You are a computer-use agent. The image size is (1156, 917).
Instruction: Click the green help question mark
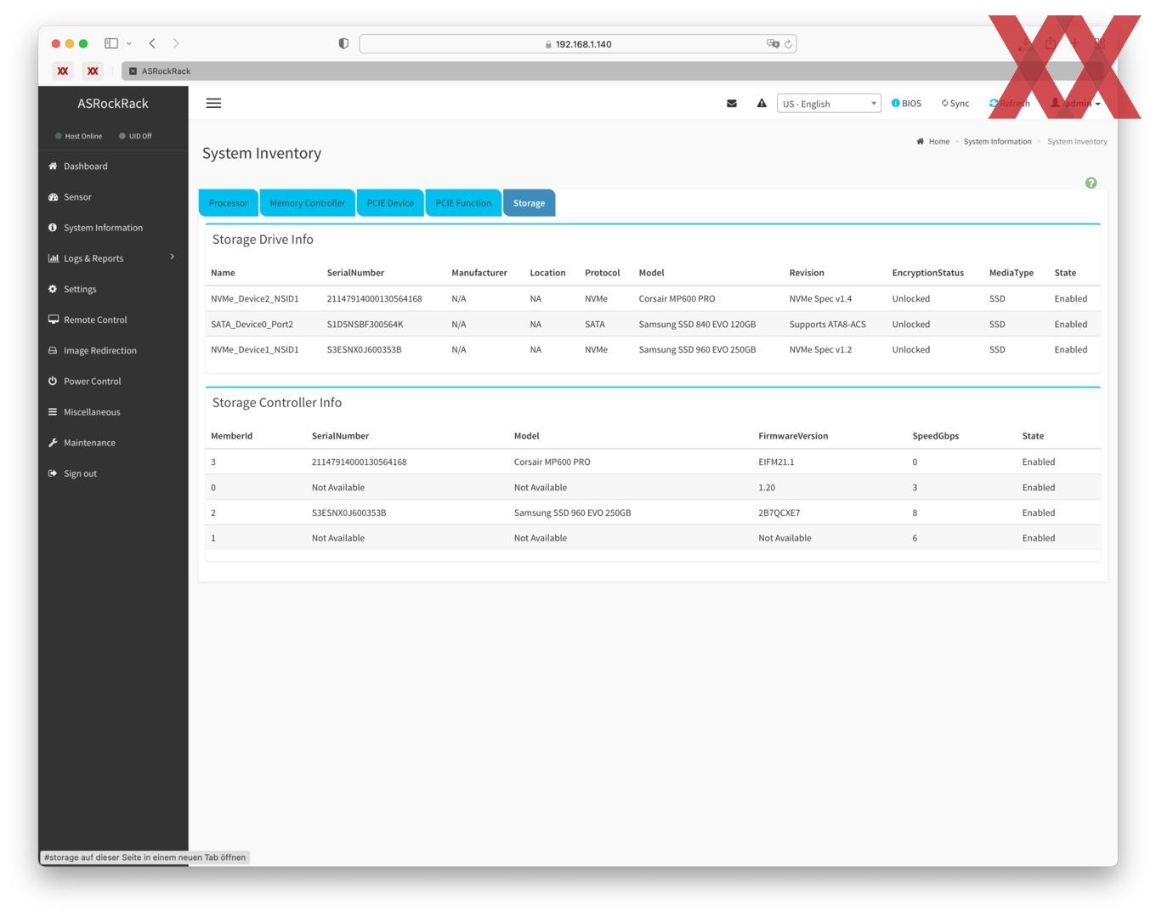(x=1091, y=183)
